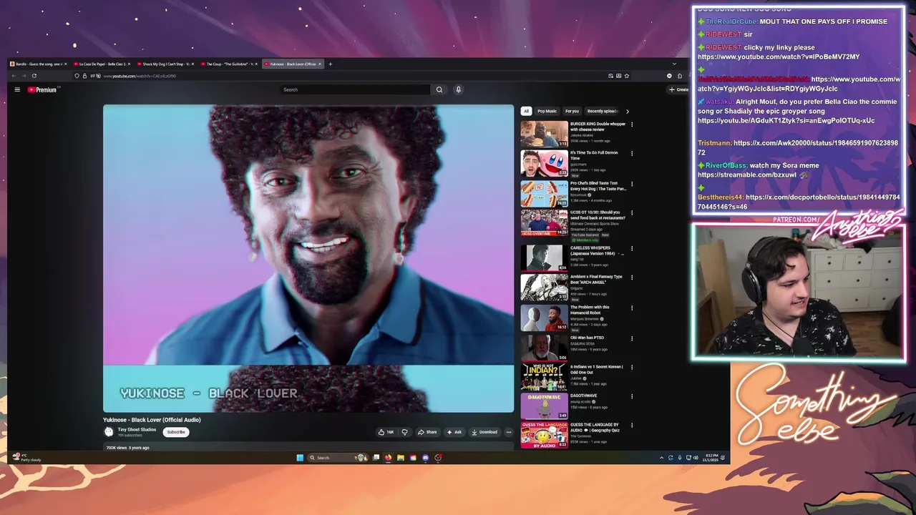Click the Download button below video

tap(484, 432)
